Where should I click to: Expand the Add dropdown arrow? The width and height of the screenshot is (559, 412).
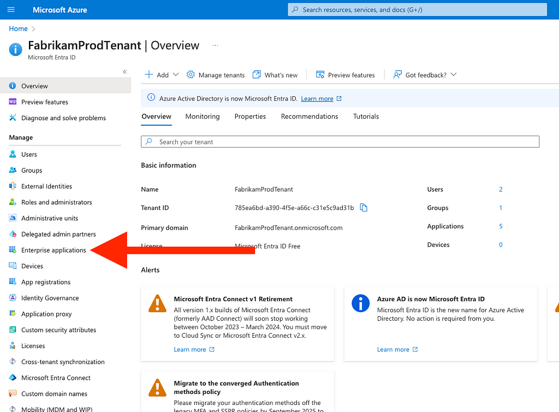click(x=176, y=74)
